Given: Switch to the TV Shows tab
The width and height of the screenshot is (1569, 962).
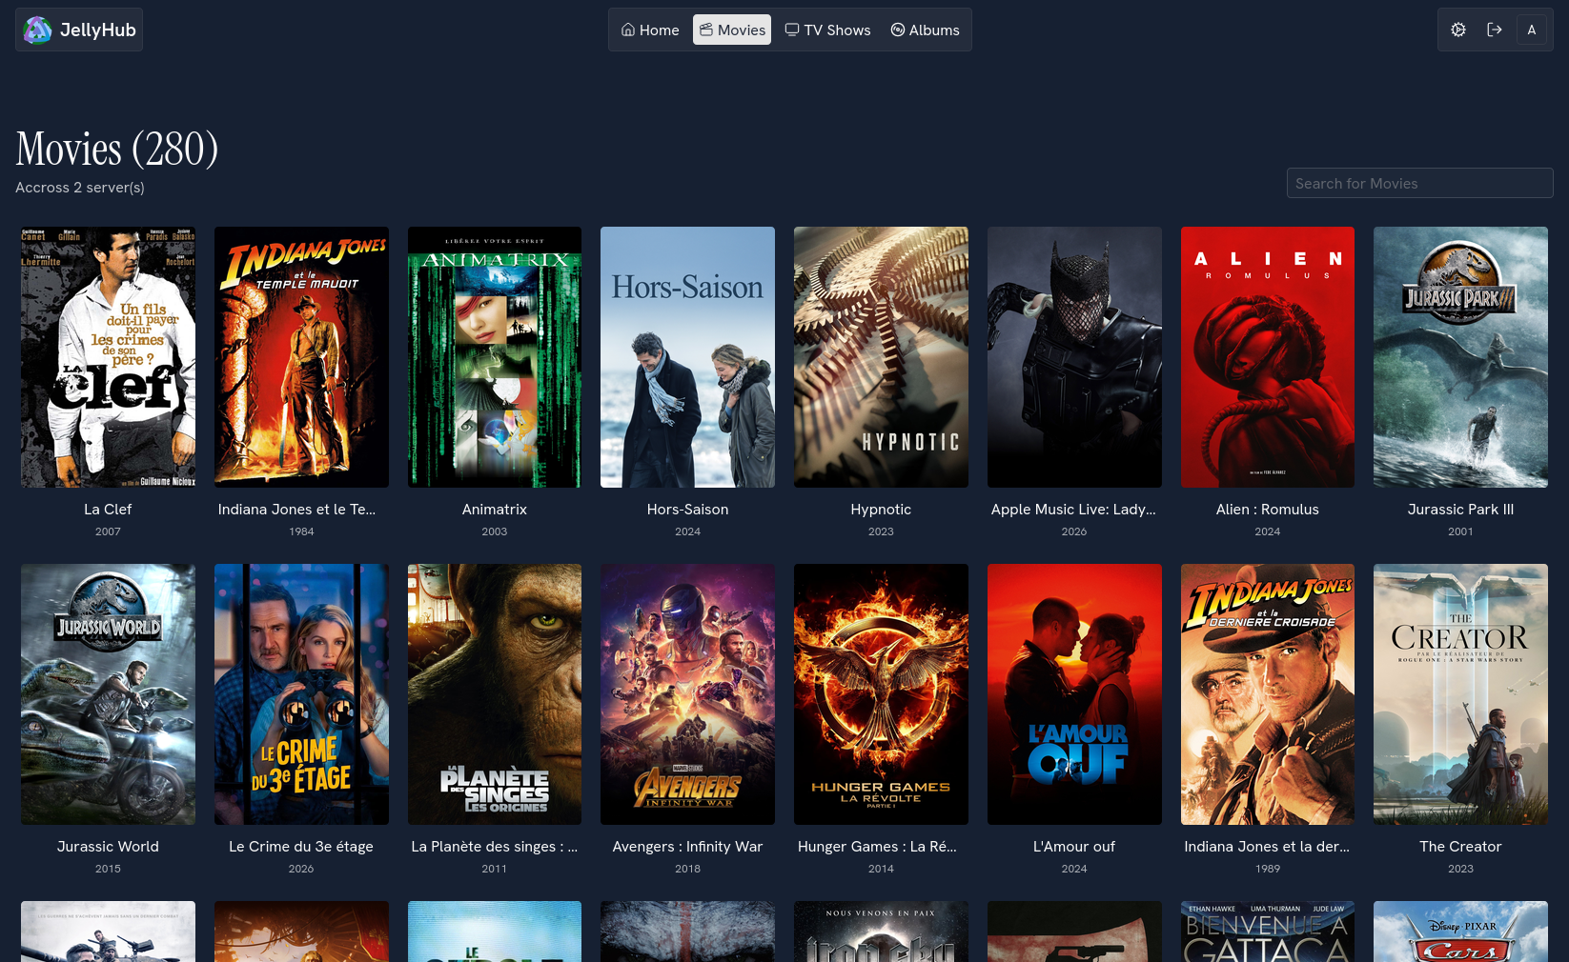Looking at the screenshot, I should coord(827,30).
